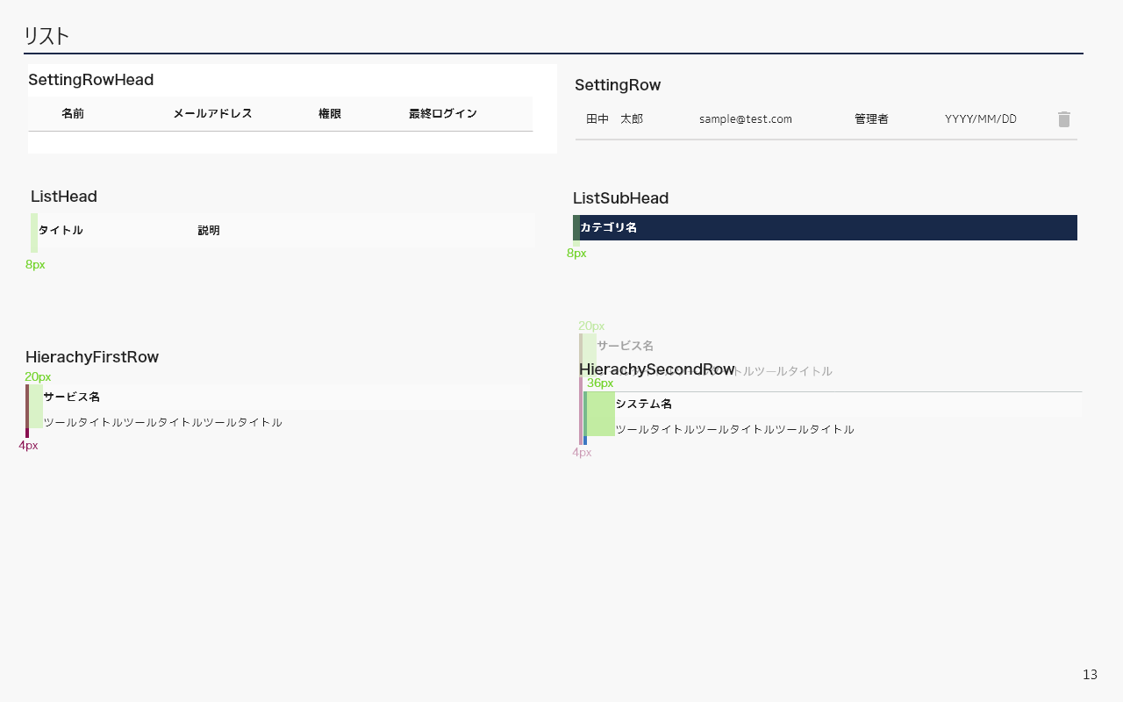Click the sample@test.com email address

(x=746, y=119)
